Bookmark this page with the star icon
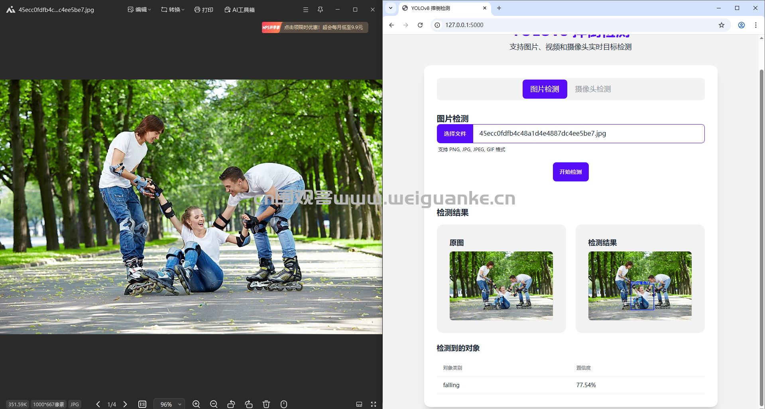The width and height of the screenshot is (765, 409). [721, 25]
